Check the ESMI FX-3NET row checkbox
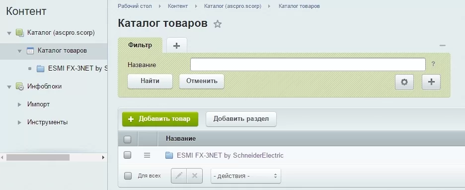This screenshot has height=190, width=465. (127, 155)
